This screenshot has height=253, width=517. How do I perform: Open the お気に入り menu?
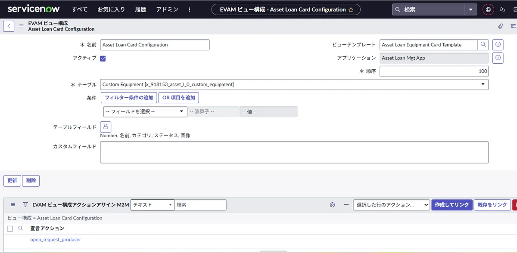[111, 9]
